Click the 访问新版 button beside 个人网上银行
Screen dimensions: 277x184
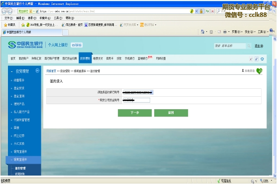[x=77, y=45]
